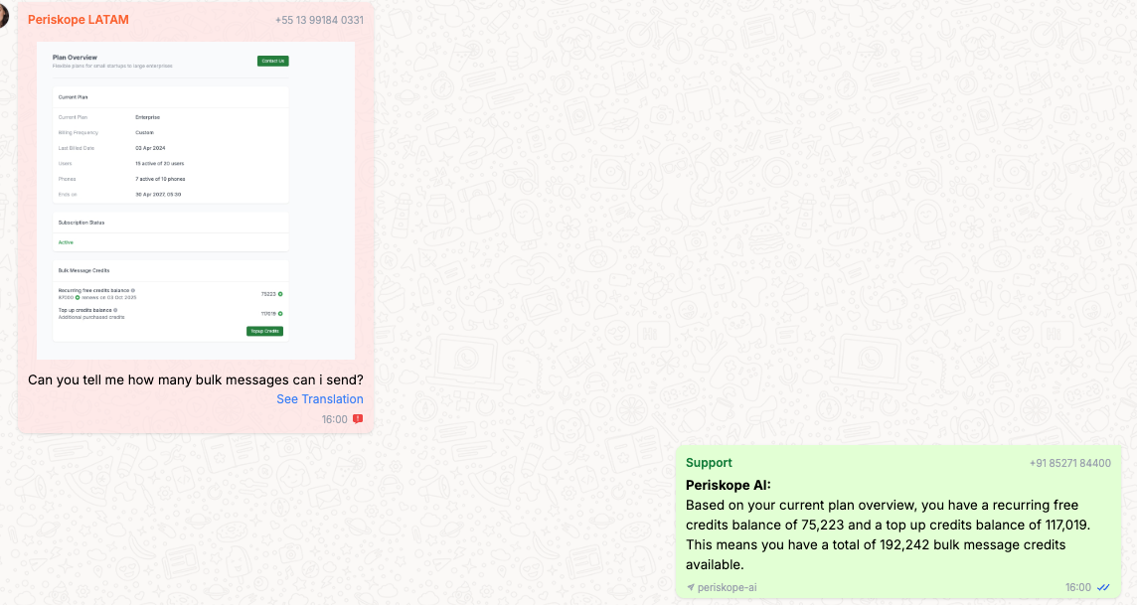Click the Periskope LATAM sender name

[79, 20]
